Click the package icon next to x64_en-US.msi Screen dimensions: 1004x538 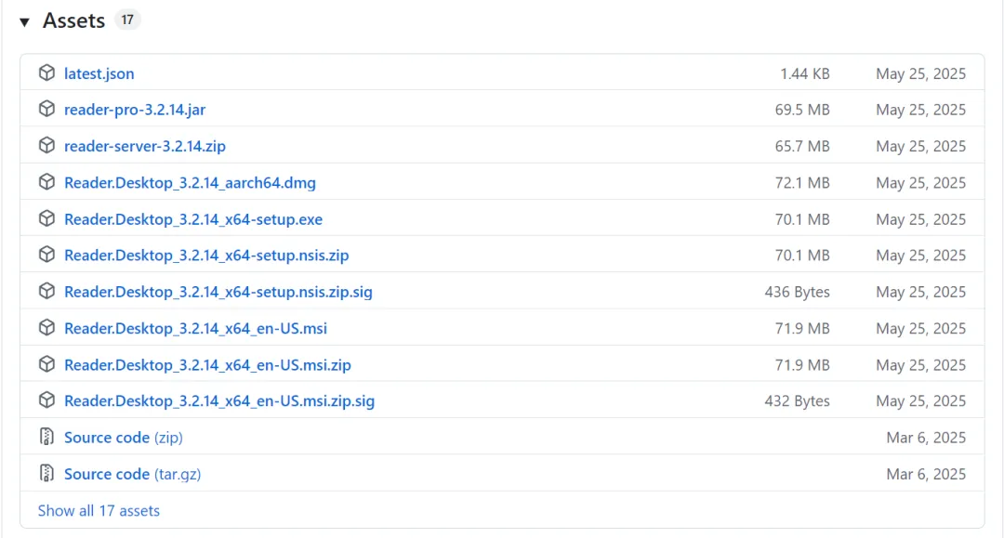click(x=46, y=328)
